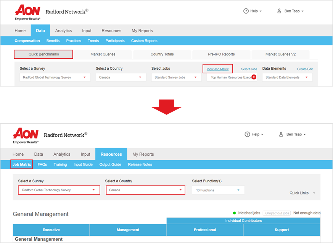Switch to Market Queries V2 tab
The height and width of the screenshot is (243, 333).
click(x=280, y=54)
